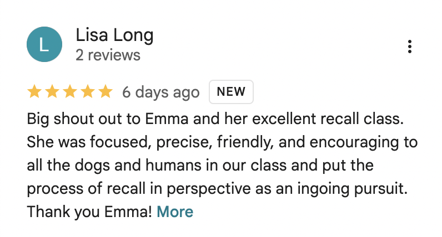
Task: Expand the review with the More link
Action: 175,212
